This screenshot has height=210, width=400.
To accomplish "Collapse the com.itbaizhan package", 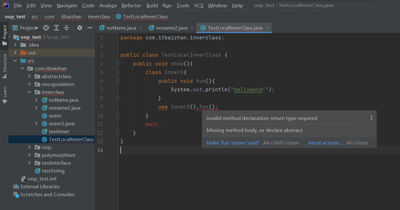I will tap(22, 68).
